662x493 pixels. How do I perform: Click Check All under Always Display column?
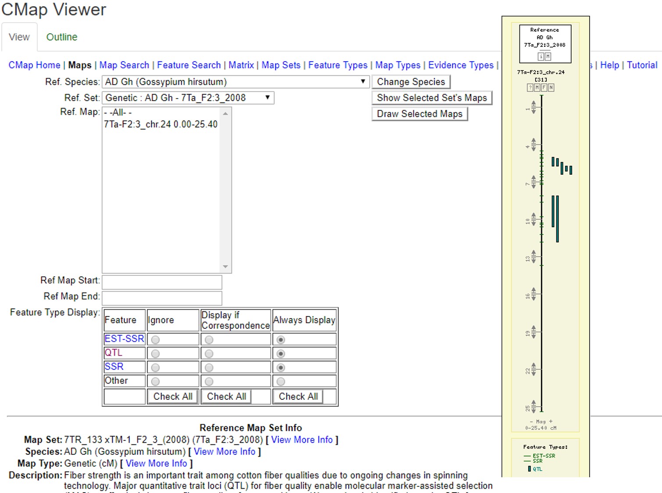point(298,396)
